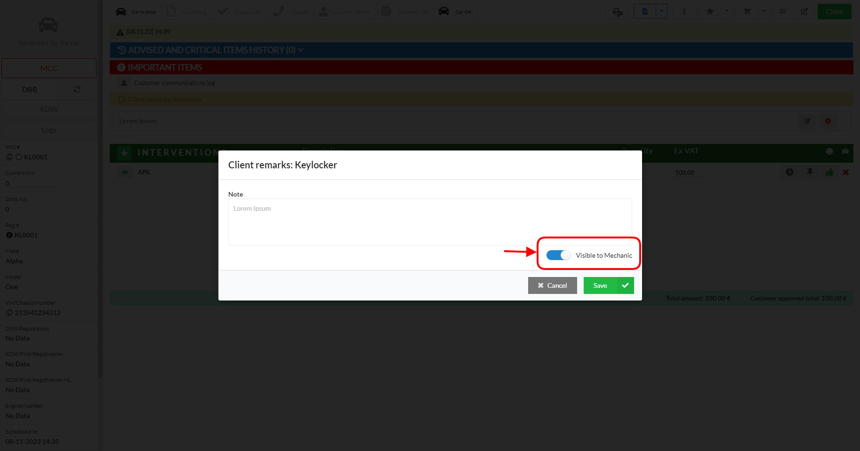The width and height of the screenshot is (860, 451).
Task: Open the Logs tab in sidebar
Action: [49, 130]
